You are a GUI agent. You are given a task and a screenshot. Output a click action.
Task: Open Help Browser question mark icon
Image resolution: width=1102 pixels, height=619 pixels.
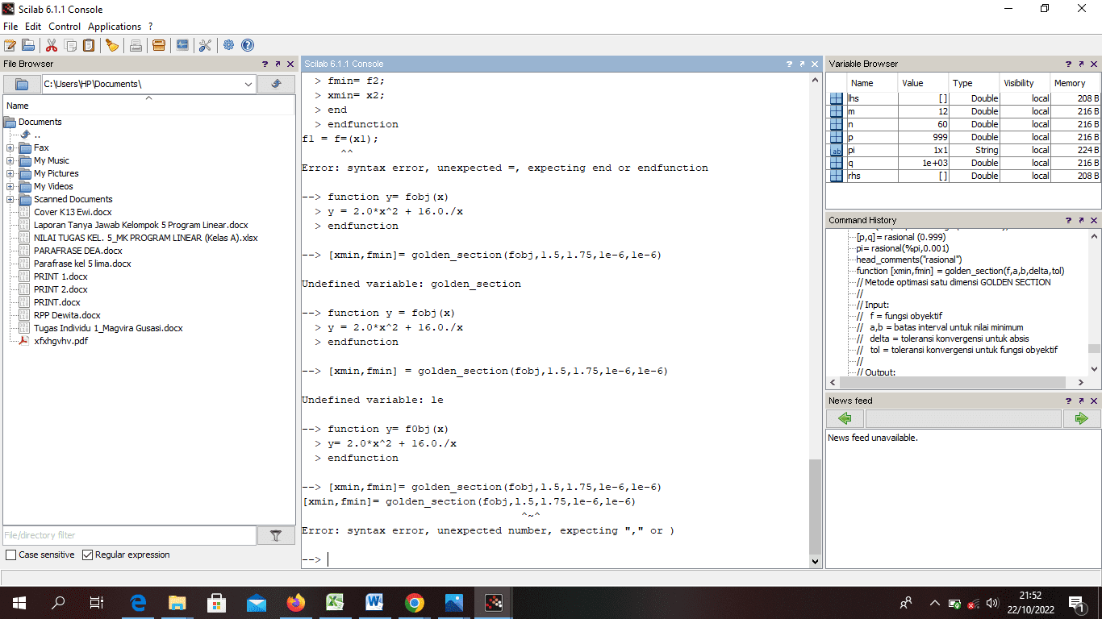point(248,45)
